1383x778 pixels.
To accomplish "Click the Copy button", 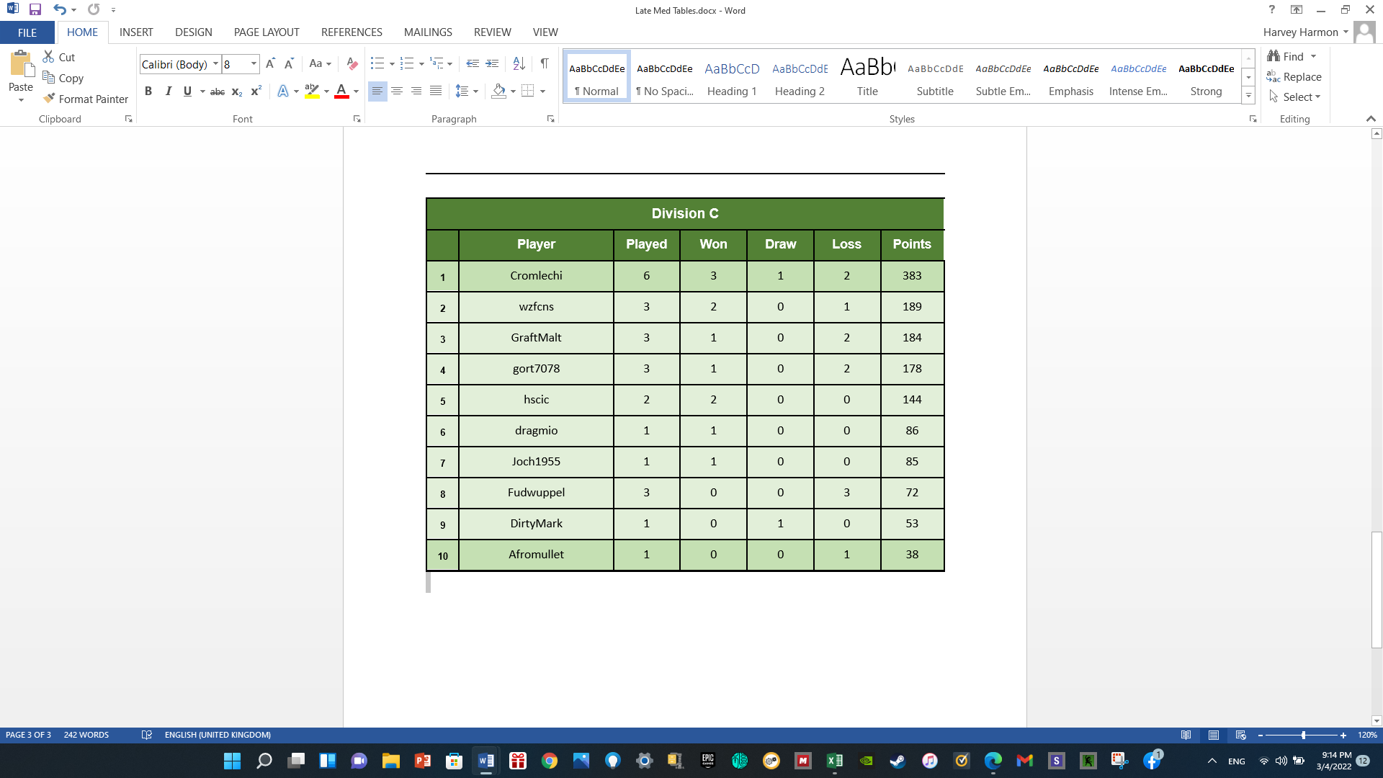I will [x=63, y=78].
